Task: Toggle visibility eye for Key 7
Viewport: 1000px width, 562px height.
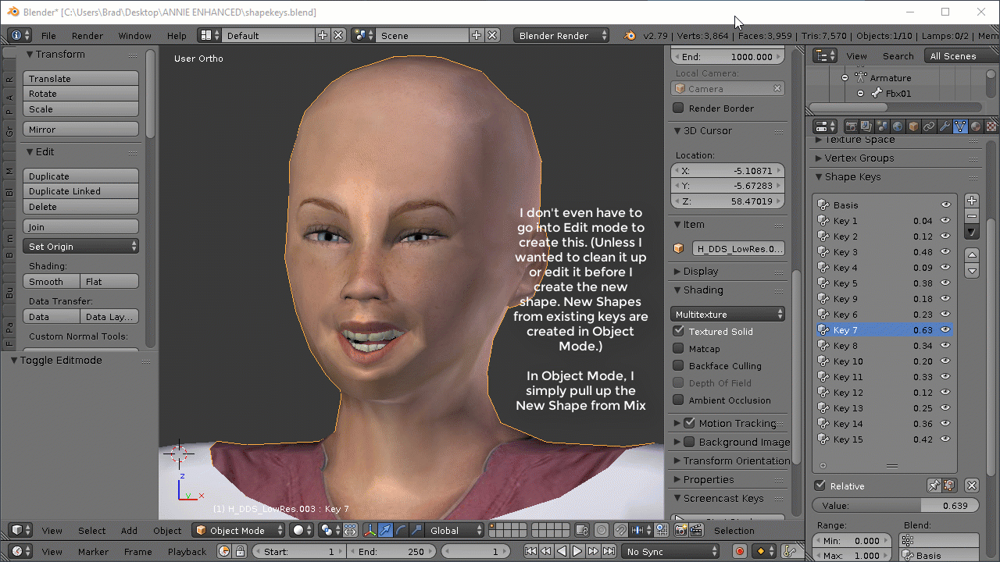Action: pos(945,330)
